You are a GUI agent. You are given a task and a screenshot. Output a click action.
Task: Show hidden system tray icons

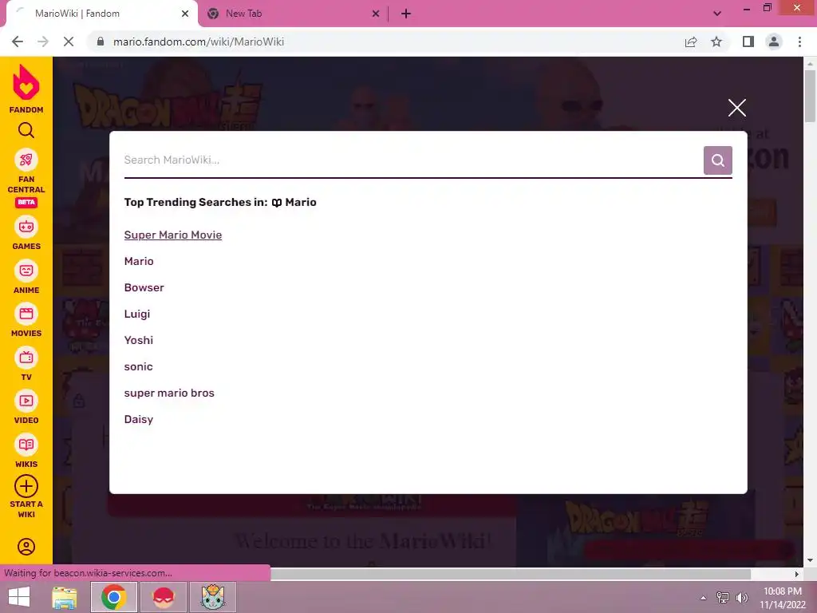click(x=703, y=598)
